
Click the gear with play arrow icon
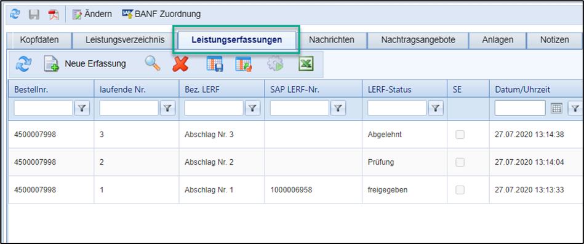pos(275,64)
